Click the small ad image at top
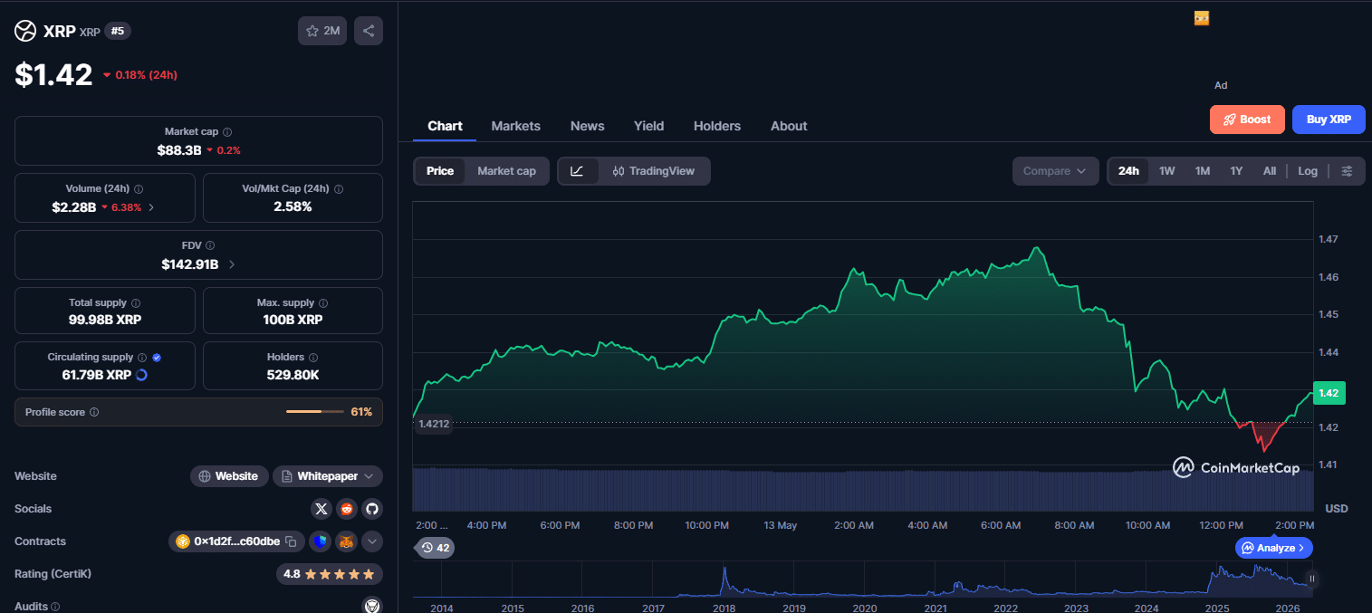Image resolution: width=1372 pixels, height=613 pixels. coord(1202,18)
